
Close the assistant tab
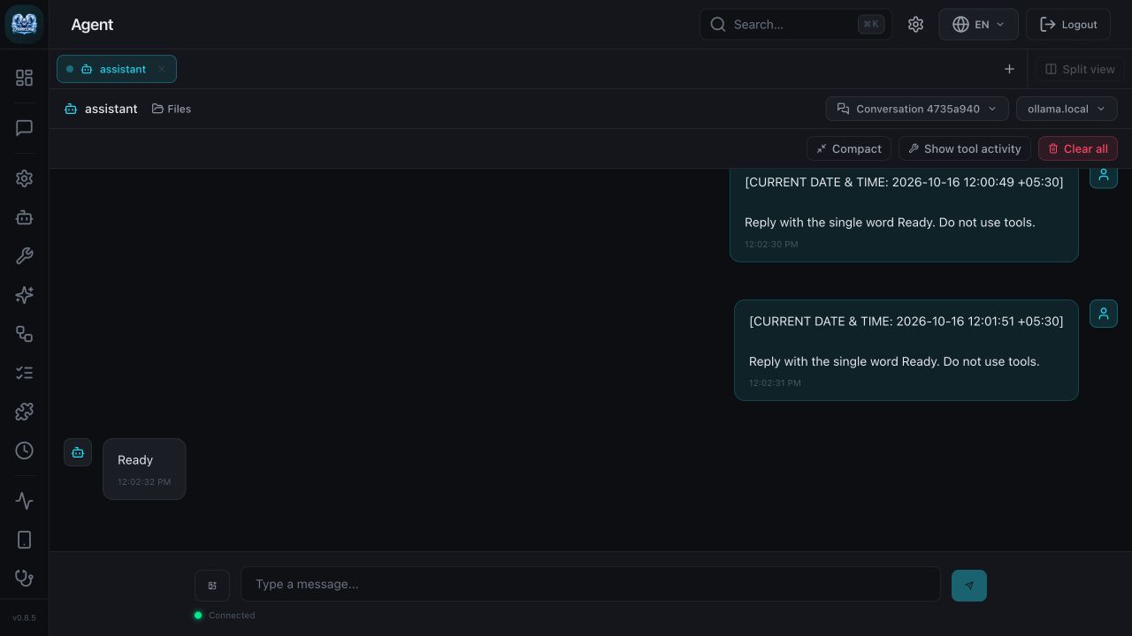(162, 69)
